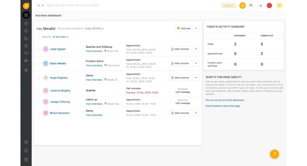This screenshot has height=166, width=307.
Task: Open the Today (16 Oct) date dropdown
Action: coord(94,28)
